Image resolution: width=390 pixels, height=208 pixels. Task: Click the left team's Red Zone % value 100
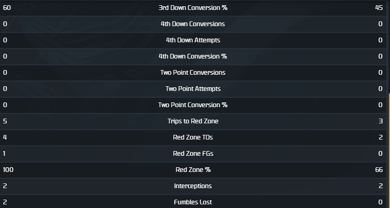tap(8, 170)
